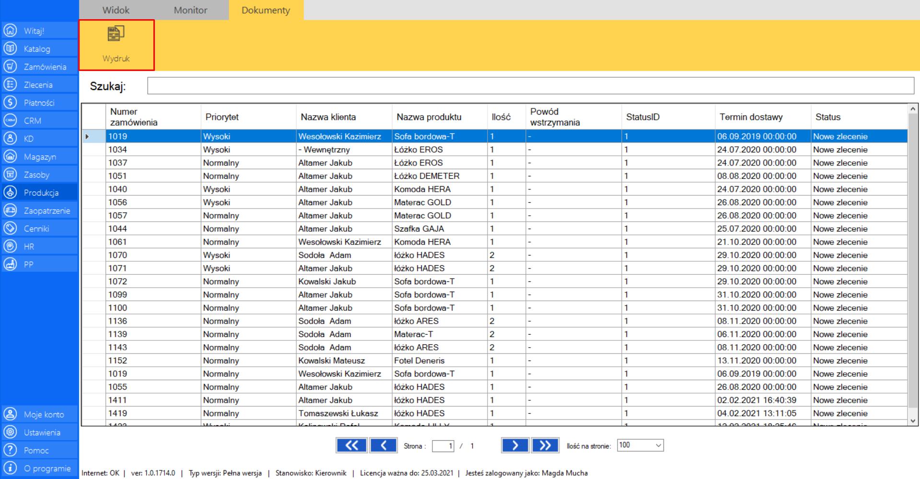Sort by Ilość column header
This screenshot has height=479, width=920.
[507, 117]
